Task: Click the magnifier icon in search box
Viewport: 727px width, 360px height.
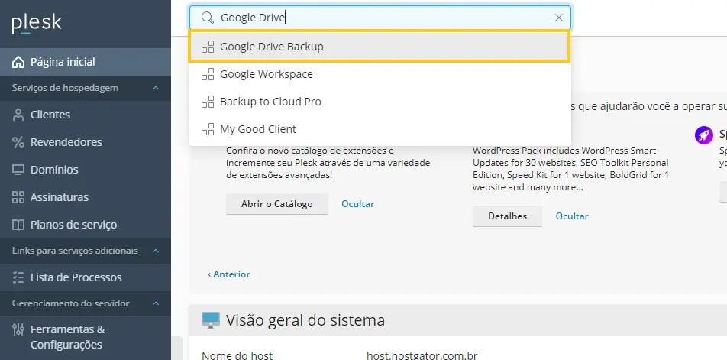Action: pos(207,18)
